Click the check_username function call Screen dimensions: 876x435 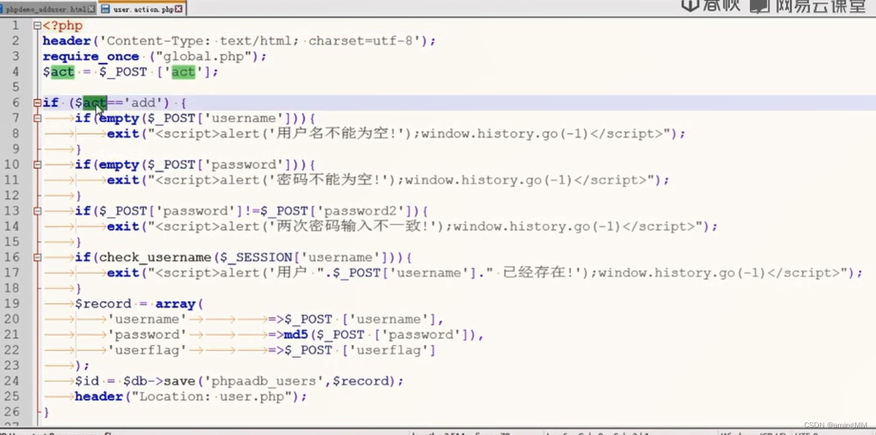[x=155, y=257]
